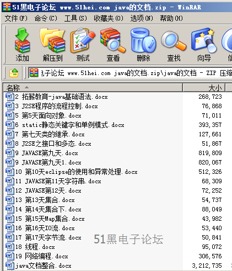The width and height of the screenshot is (232, 271).
Task: Open the Commands (命令) menu
Action: (46, 18)
